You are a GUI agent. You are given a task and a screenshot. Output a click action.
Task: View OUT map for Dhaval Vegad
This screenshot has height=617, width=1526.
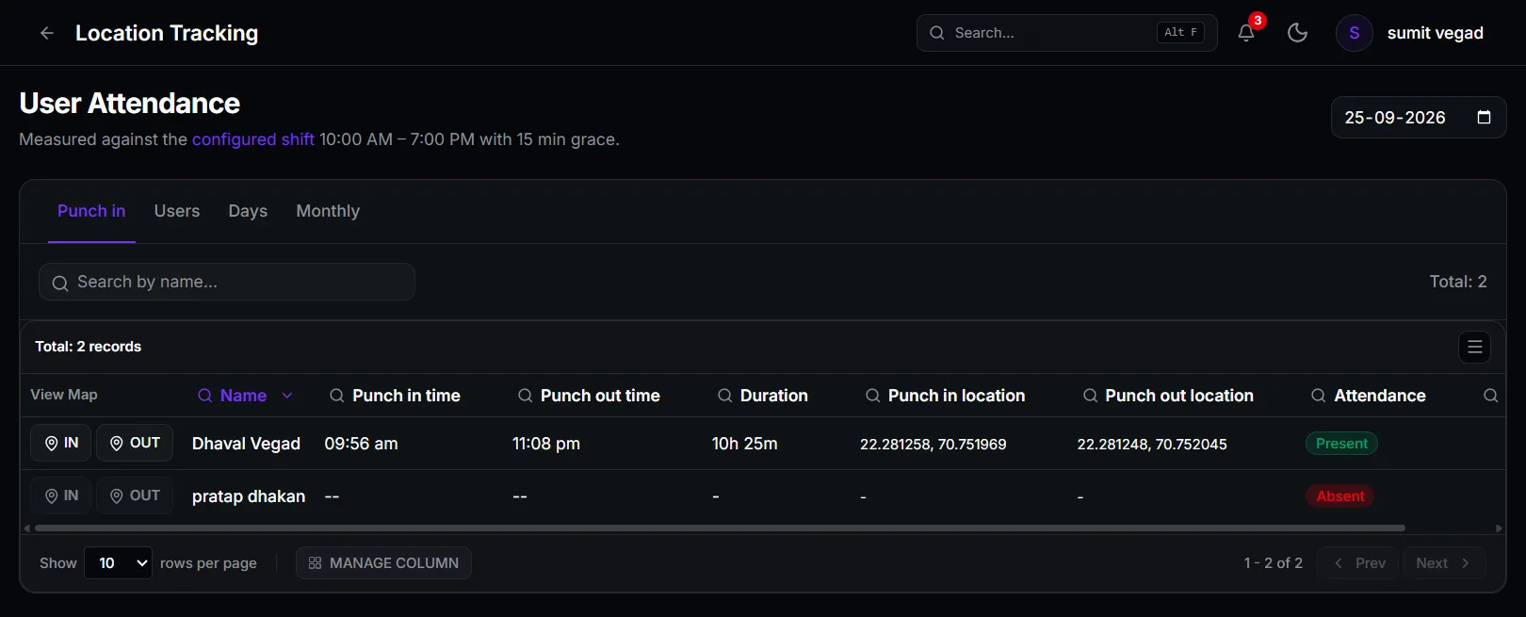(x=135, y=443)
